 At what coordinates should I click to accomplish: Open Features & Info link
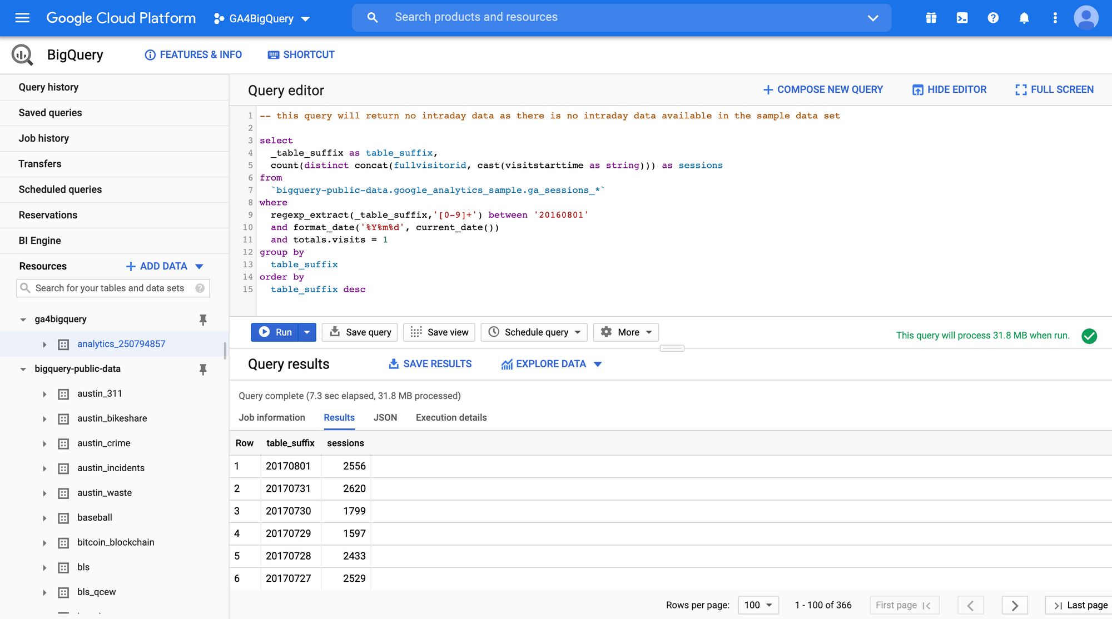tap(193, 54)
